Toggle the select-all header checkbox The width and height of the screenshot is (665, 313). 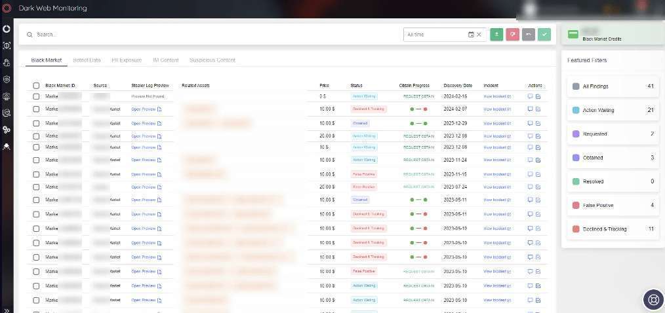pos(36,86)
